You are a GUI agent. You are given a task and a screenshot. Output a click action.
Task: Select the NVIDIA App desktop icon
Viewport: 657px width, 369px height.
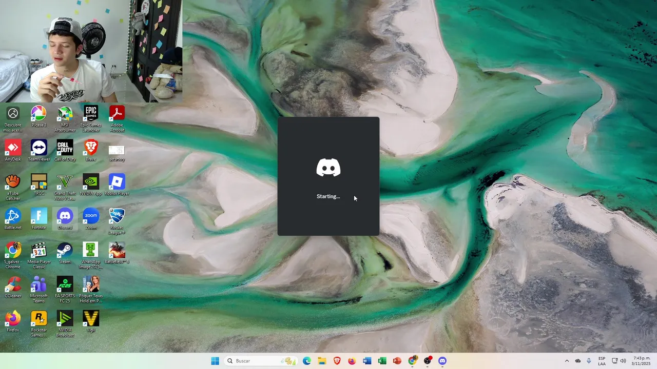91,186
